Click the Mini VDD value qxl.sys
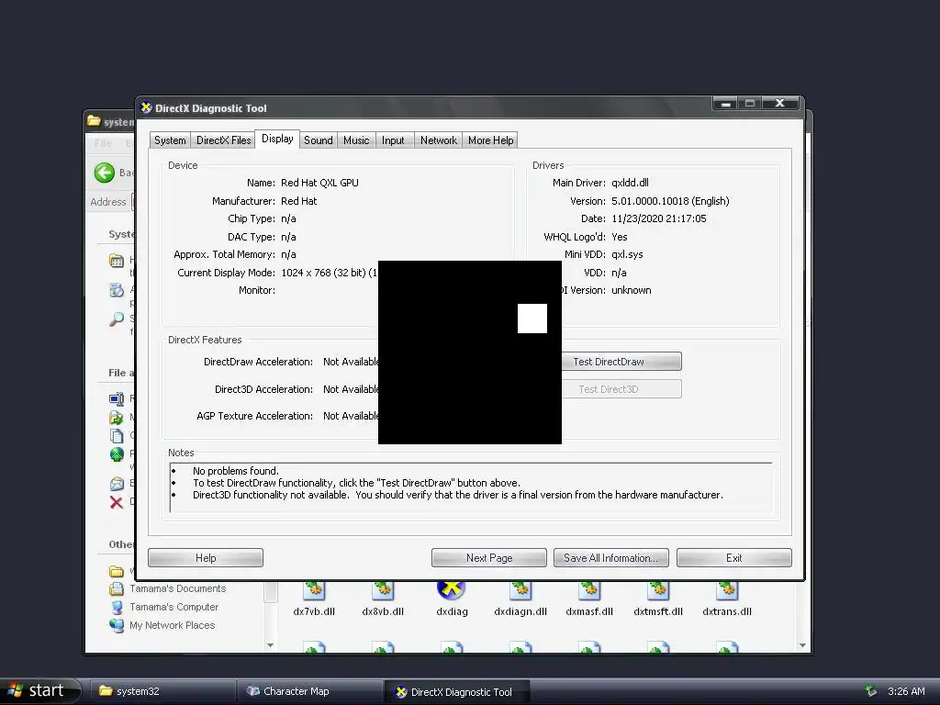Image resolution: width=940 pixels, height=705 pixels. coord(627,255)
